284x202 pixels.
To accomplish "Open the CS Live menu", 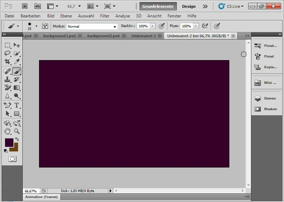I will pos(231,6).
